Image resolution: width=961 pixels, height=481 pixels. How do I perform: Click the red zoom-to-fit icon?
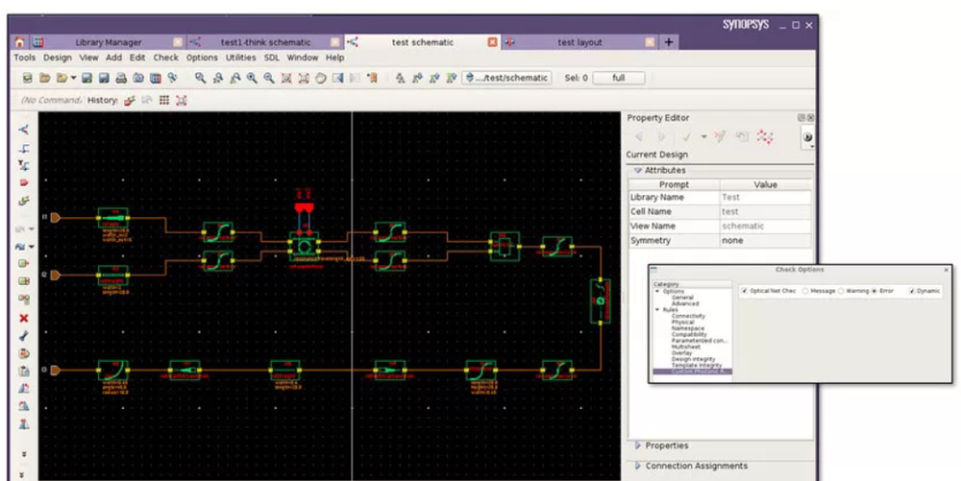(x=286, y=79)
